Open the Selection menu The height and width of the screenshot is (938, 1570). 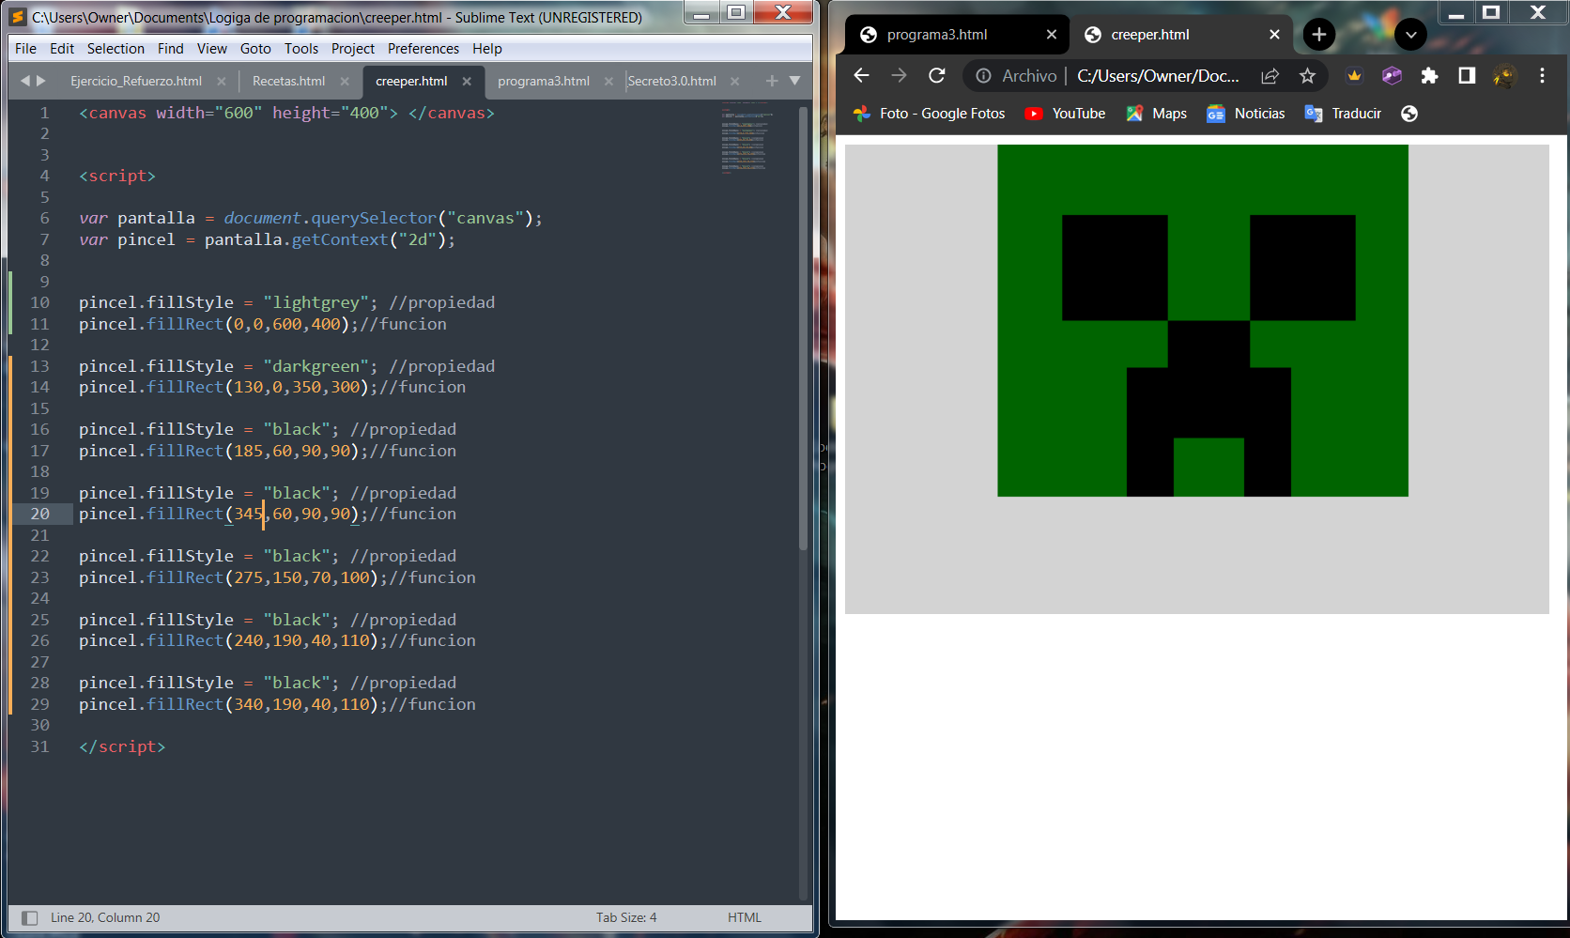pos(115,49)
